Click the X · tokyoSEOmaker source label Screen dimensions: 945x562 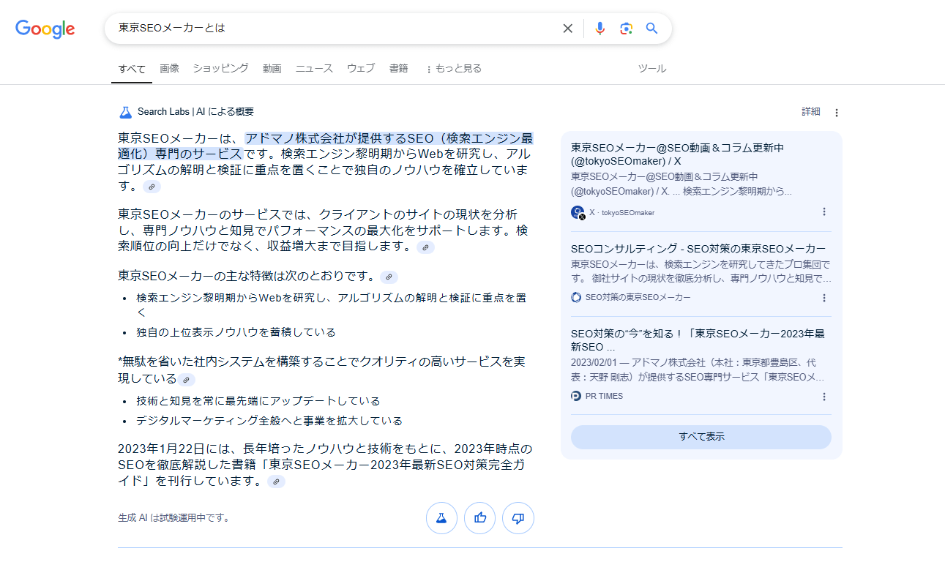point(622,213)
